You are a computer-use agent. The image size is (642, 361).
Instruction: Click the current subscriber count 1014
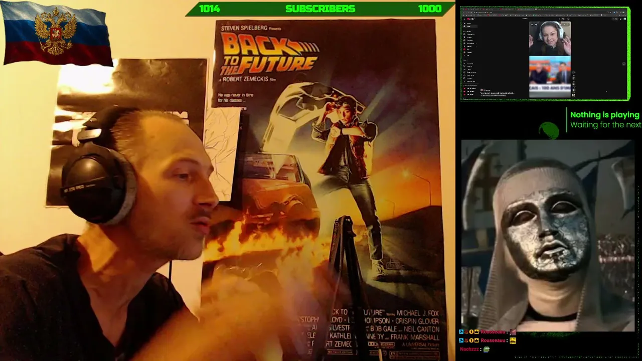point(209,9)
